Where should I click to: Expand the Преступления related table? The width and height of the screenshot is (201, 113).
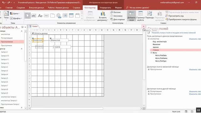149,69
